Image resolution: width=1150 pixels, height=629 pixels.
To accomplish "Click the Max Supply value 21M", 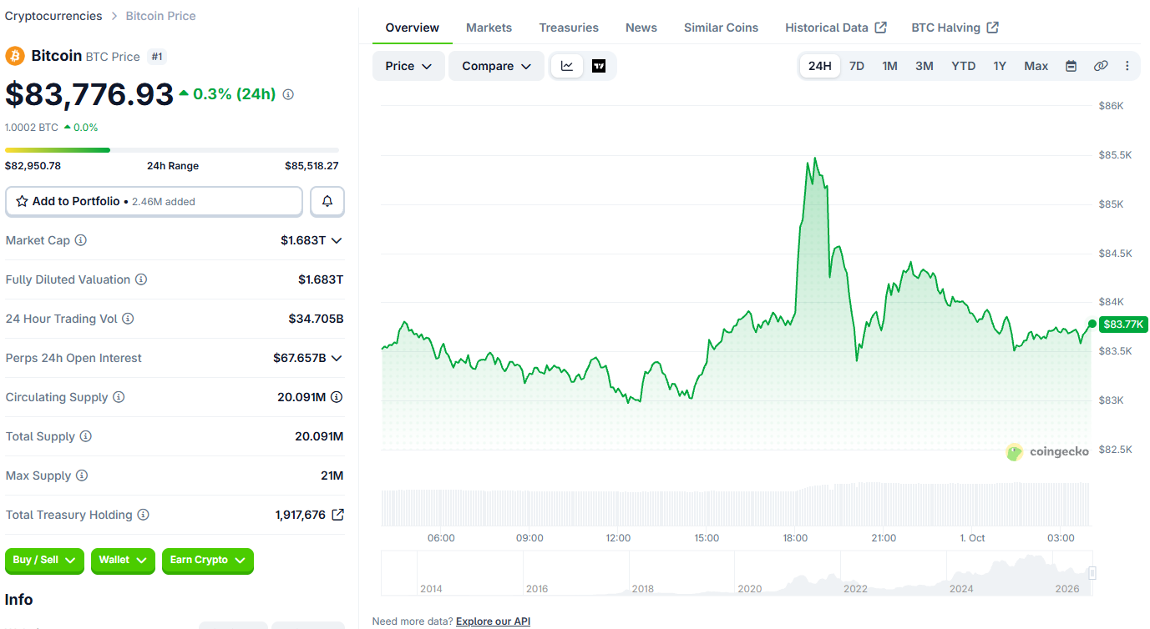I will (334, 476).
